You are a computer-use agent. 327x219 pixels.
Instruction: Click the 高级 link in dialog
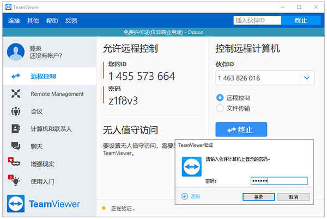pos(196,196)
